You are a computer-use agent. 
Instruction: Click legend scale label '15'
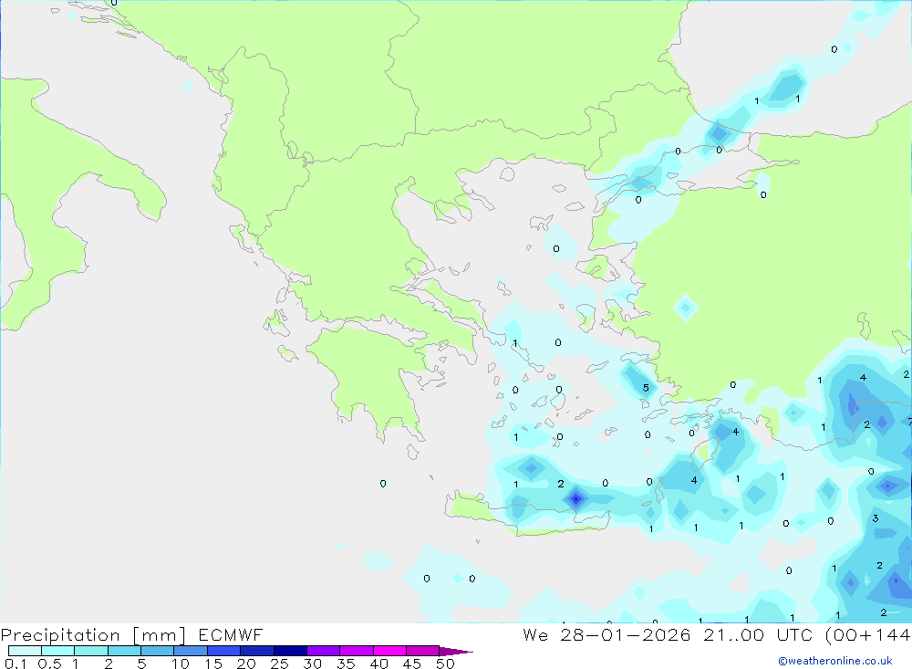click(213, 664)
